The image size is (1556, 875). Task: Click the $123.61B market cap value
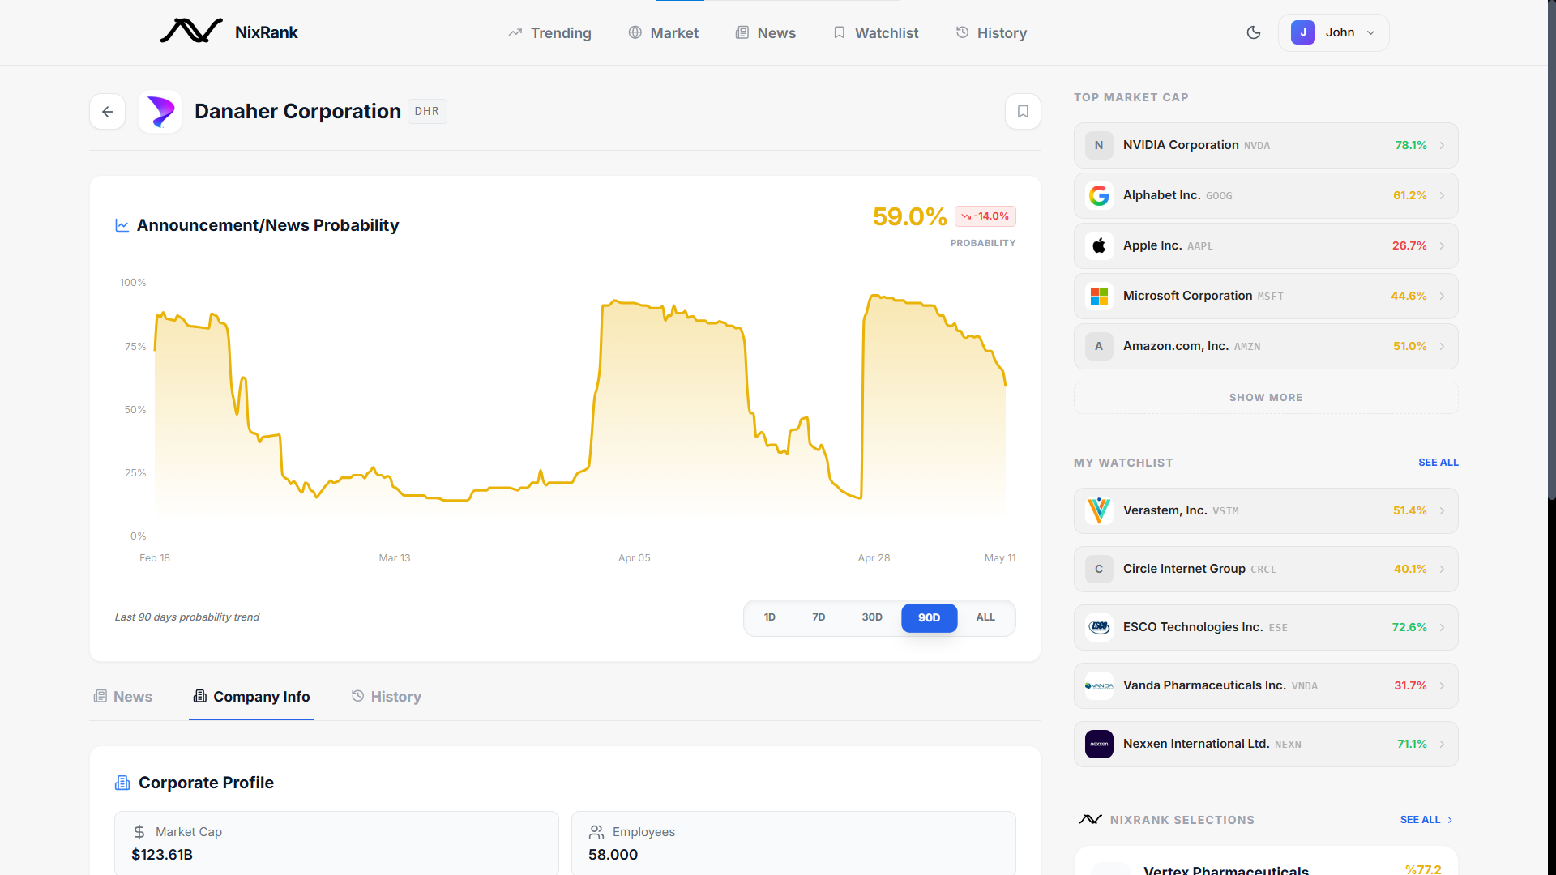tap(162, 855)
